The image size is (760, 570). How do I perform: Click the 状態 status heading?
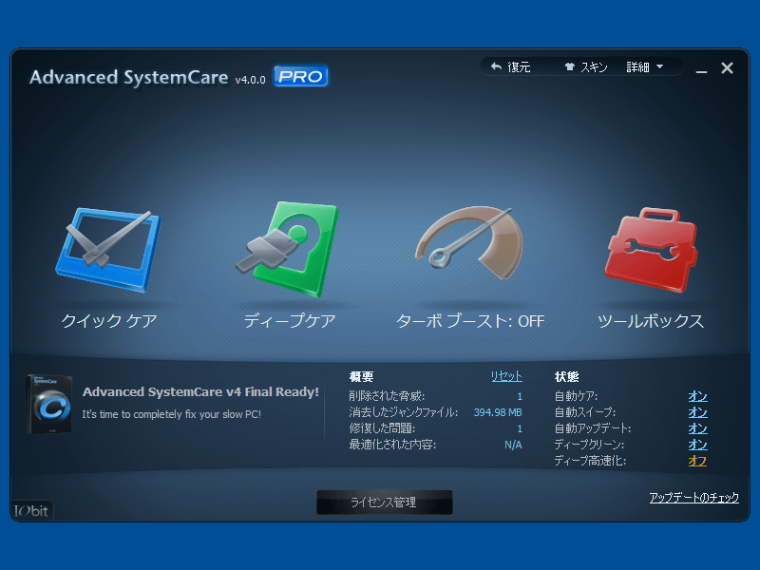pyautogui.click(x=567, y=376)
